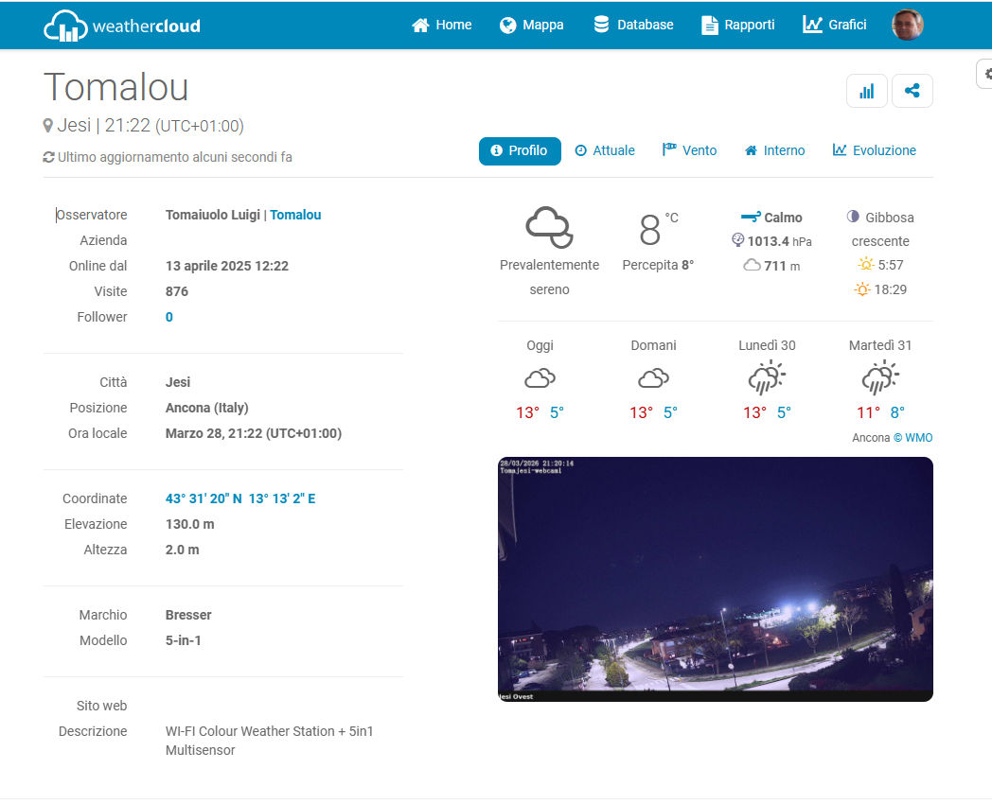Open the Tomalou observer link

pyautogui.click(x=295, y=215)
